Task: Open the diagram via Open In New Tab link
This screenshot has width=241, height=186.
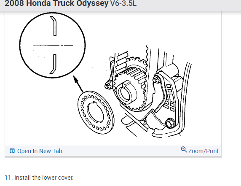Action: 40,151
